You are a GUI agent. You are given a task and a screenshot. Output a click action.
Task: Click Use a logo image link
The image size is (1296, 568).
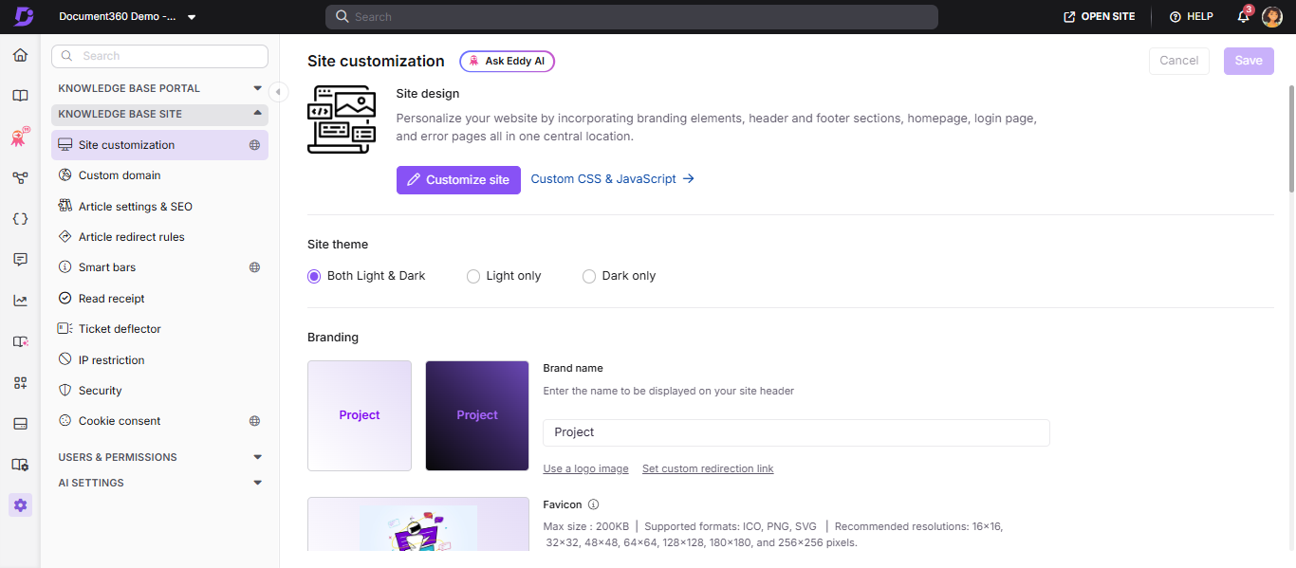point(585,468)
